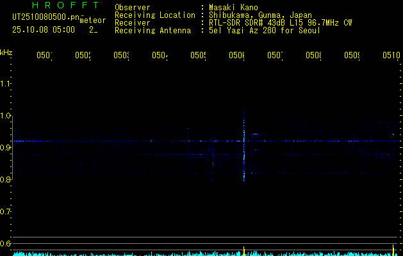Select the RTL-SDR SDR# 43dB receiver line
The width and height of the screenshot is (403, 256).
[x=281, y=23]
